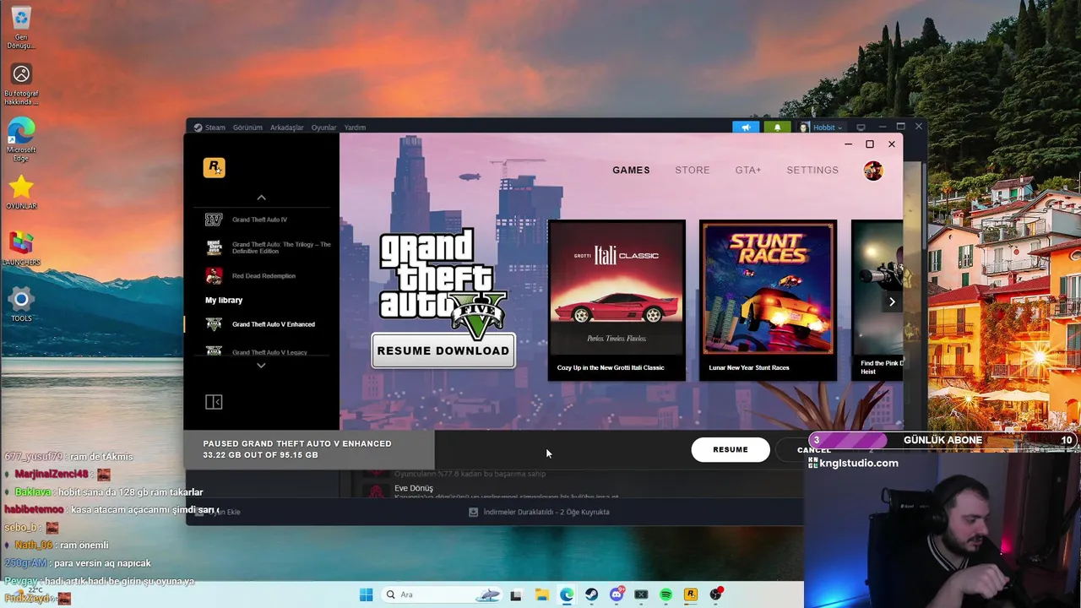The image size is (1081, 608).
Task: Open Steam Big Picture mode icon
Action: pyautogui.click(x=861, y=128)
